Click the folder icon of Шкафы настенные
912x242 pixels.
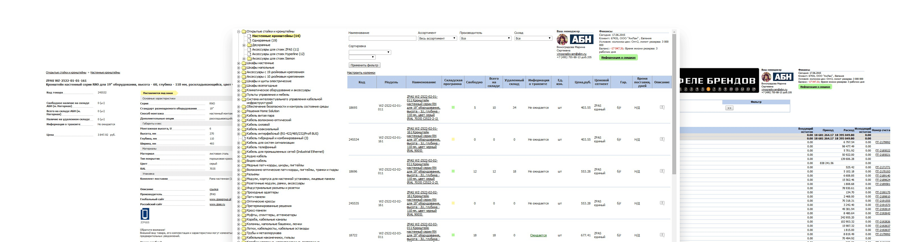pyautogui.click(x=244, y=63)
